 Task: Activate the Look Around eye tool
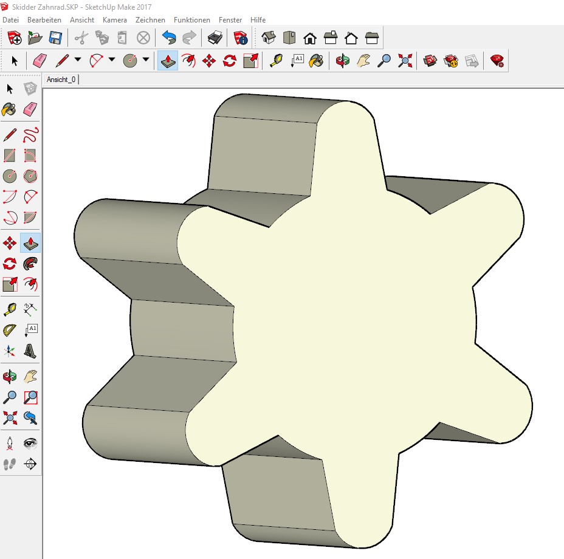pyautogui.click(x=30, y=443)
